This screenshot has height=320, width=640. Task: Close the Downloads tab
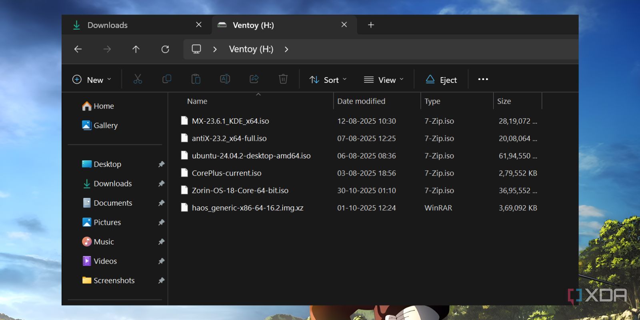[x=199, y=25]
